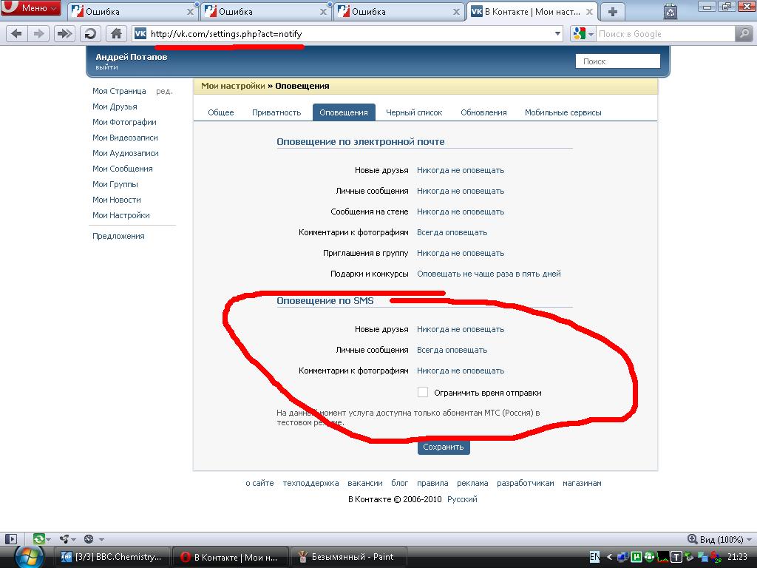Switch to the Мобильные сервисы tab
757x568 pixels.
[x=563, y=112]
